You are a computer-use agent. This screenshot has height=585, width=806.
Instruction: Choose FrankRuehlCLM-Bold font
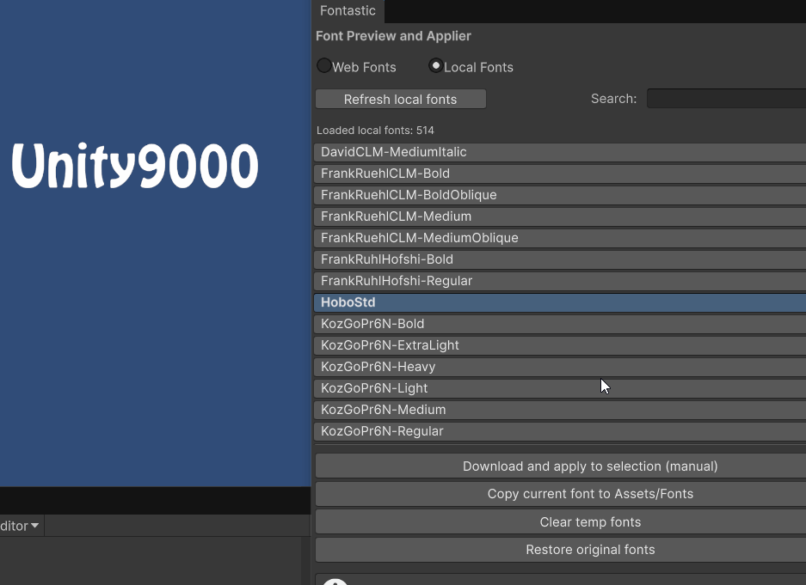click(560, 174)
